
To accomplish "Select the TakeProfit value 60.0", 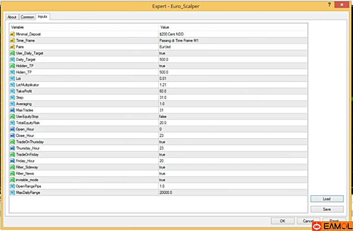I will click(x=163, y=91).
